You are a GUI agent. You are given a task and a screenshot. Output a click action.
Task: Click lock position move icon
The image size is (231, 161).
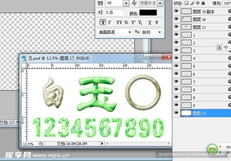pos(197,3)
